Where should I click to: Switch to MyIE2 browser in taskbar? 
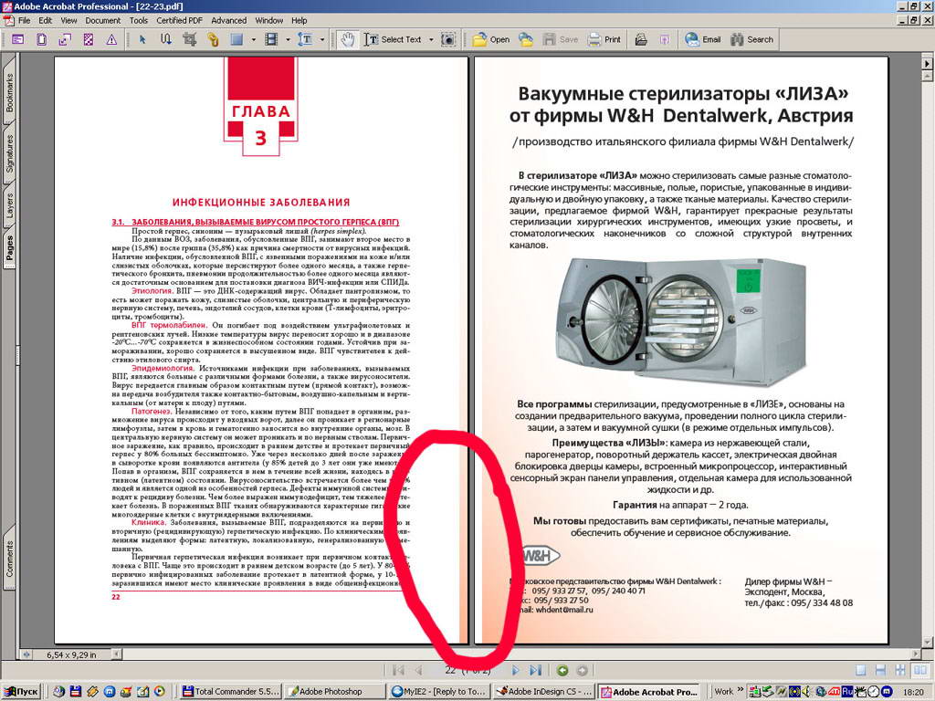pyautogui.click(x=438, y=692)
